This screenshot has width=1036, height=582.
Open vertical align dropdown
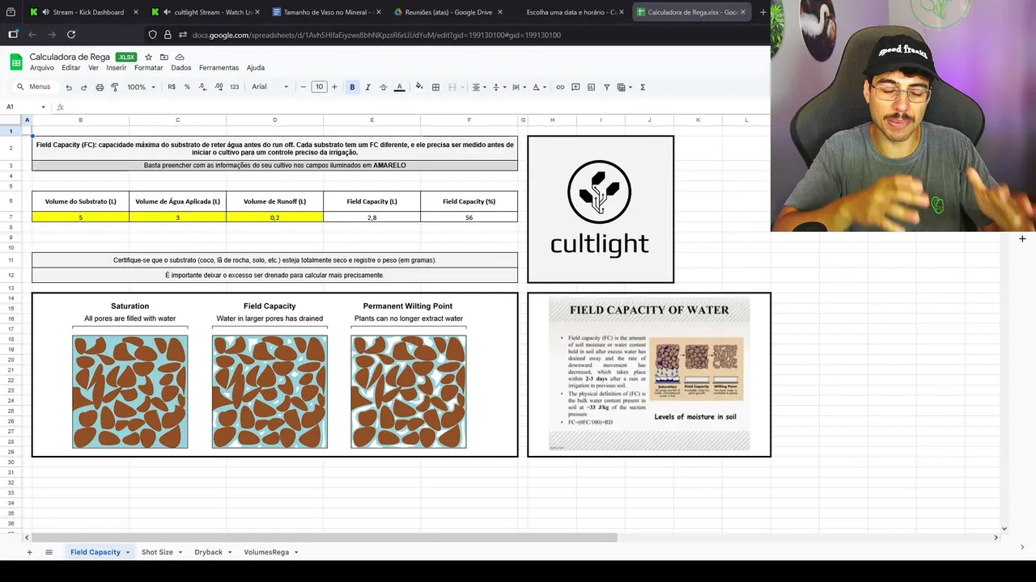498,87
